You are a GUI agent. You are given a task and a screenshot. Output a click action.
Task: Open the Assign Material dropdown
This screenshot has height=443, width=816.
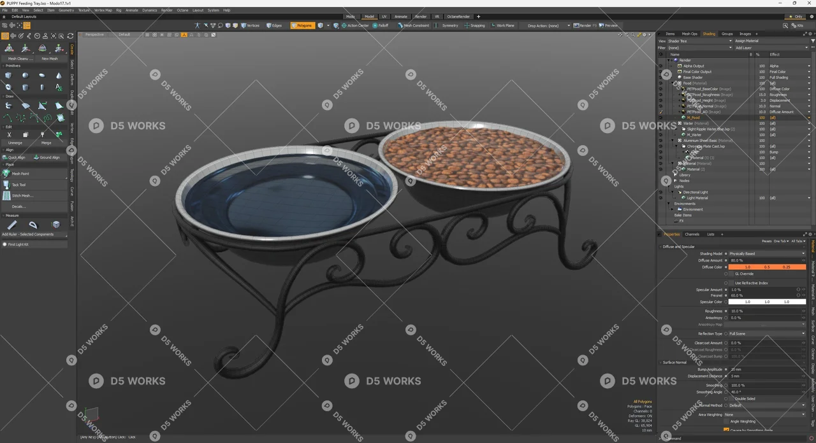(771, 41)
